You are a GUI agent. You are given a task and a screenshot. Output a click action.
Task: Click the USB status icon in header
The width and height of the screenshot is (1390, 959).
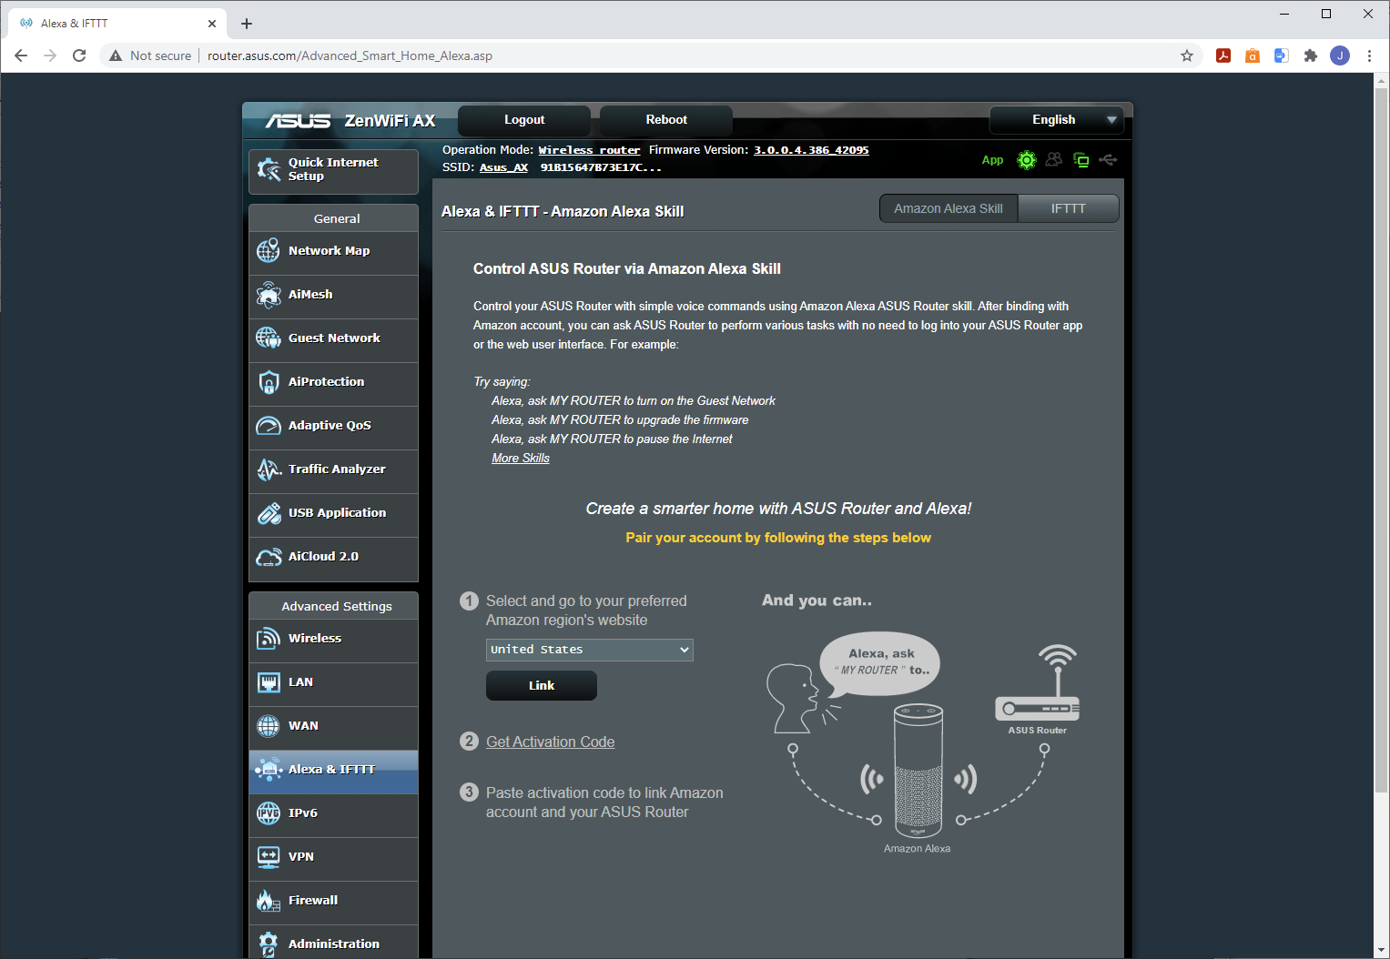click(1108, 160)
